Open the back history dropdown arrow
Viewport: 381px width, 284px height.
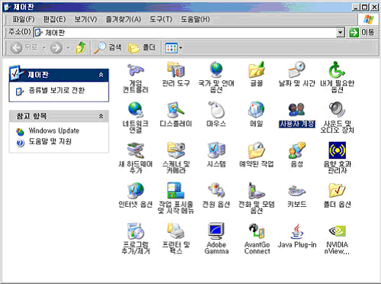click(44, 48)
